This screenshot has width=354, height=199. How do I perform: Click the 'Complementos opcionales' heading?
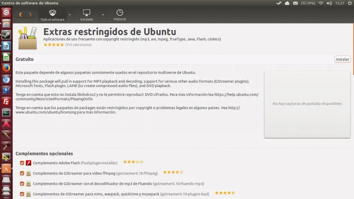pyautogui.click(x=44, y=153)
